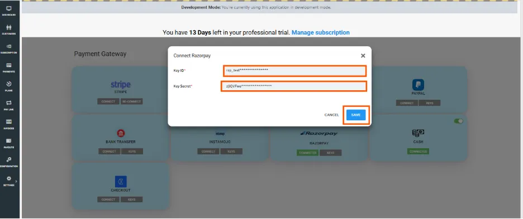
Task: Open Keys for Instamojo
Action: coord(231,152)
